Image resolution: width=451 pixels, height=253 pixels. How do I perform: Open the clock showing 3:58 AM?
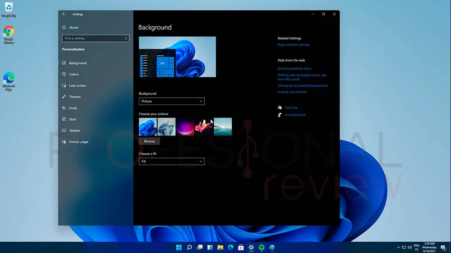(429, 247)
